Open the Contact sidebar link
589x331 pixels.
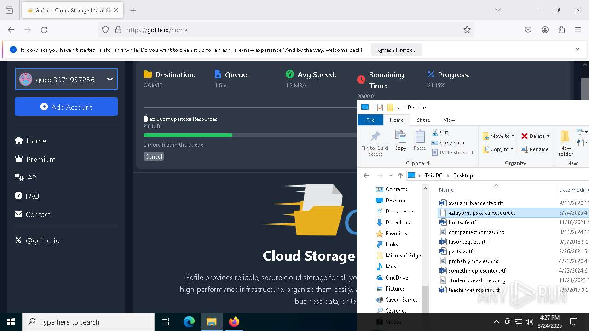pyautogui.click(x=33, y=214)
